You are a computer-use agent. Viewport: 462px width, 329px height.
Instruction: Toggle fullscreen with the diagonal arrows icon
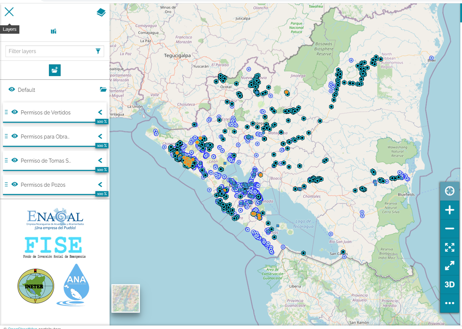coord(449,266)
